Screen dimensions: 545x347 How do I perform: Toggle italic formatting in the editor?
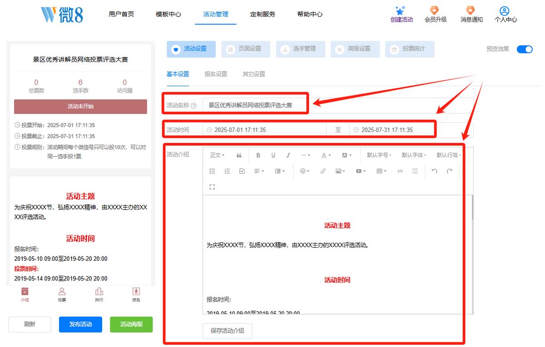[288, 155]
